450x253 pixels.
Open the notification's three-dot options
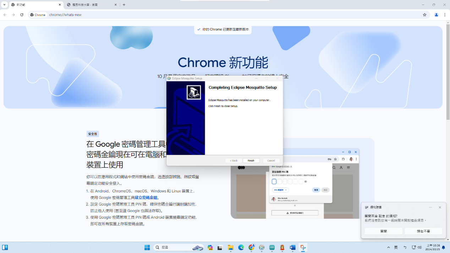pyautogui.click(x=430, y=207)
